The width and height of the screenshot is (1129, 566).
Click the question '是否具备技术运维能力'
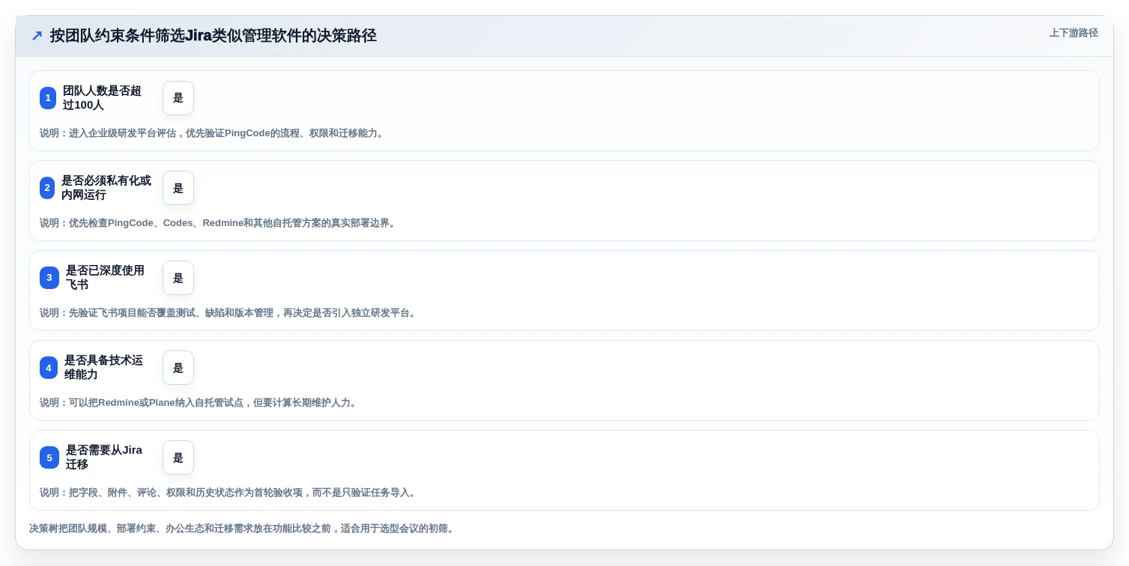(103, 368)
